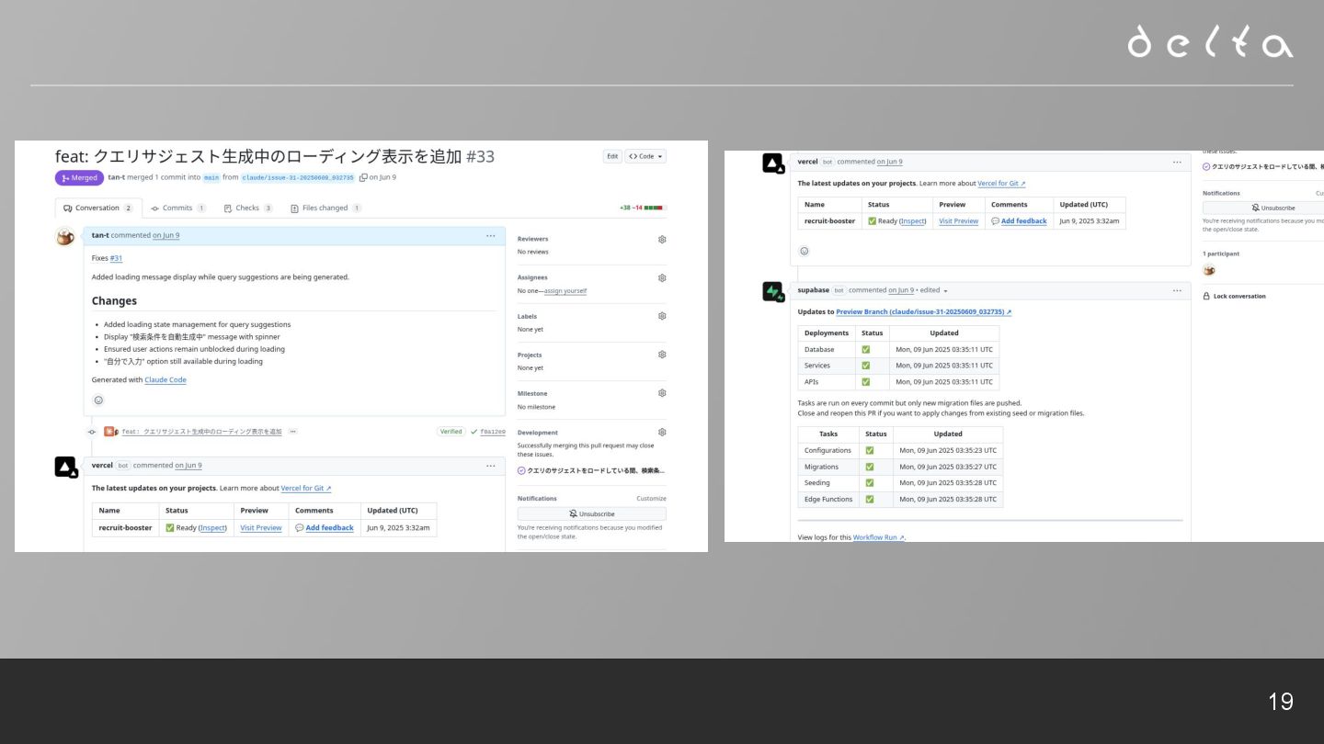Image resolution: width=1324 pixels, height=744 pixels.
Task: Open the Claude Code link
Action: point(165,379)
